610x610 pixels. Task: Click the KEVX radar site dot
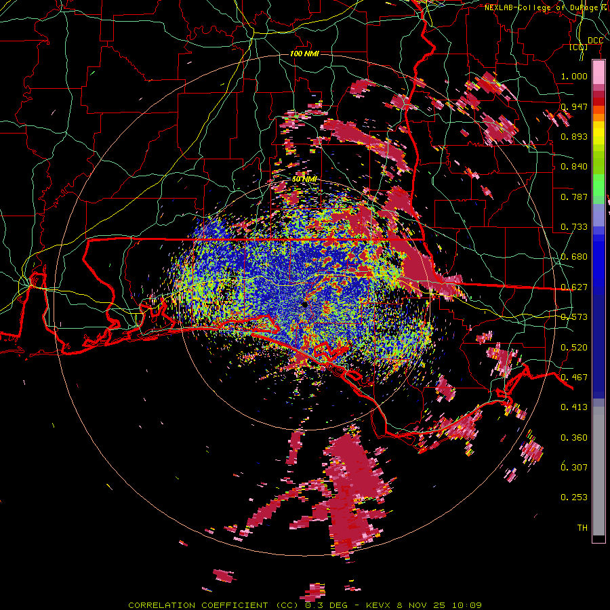coord(304,304)
